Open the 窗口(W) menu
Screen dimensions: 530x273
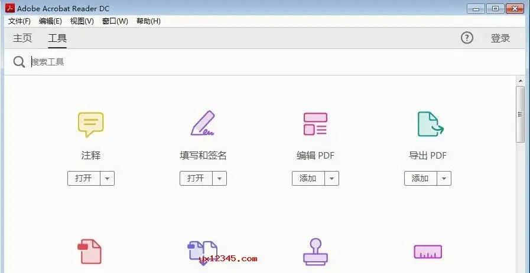(115, 21)
